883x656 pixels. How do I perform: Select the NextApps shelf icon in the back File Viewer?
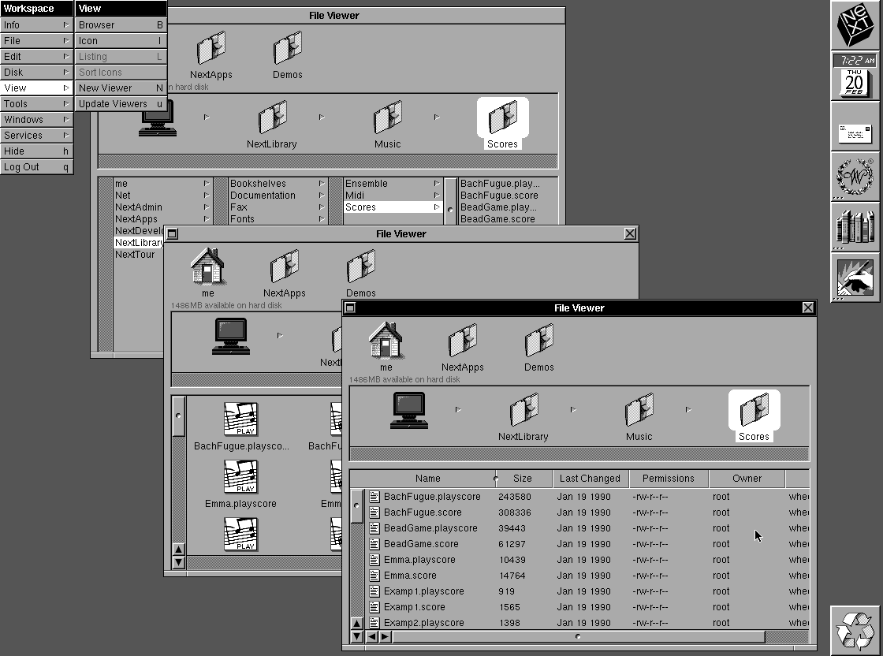point(211,54)
